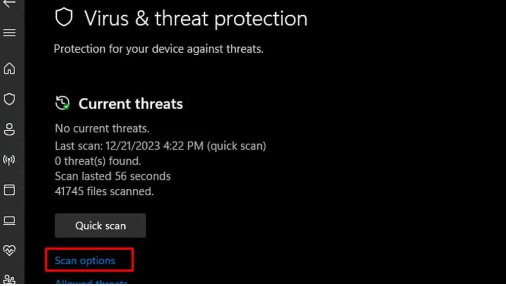
Task: Open the Allowed threats link
Action: [x=91, y=282]
